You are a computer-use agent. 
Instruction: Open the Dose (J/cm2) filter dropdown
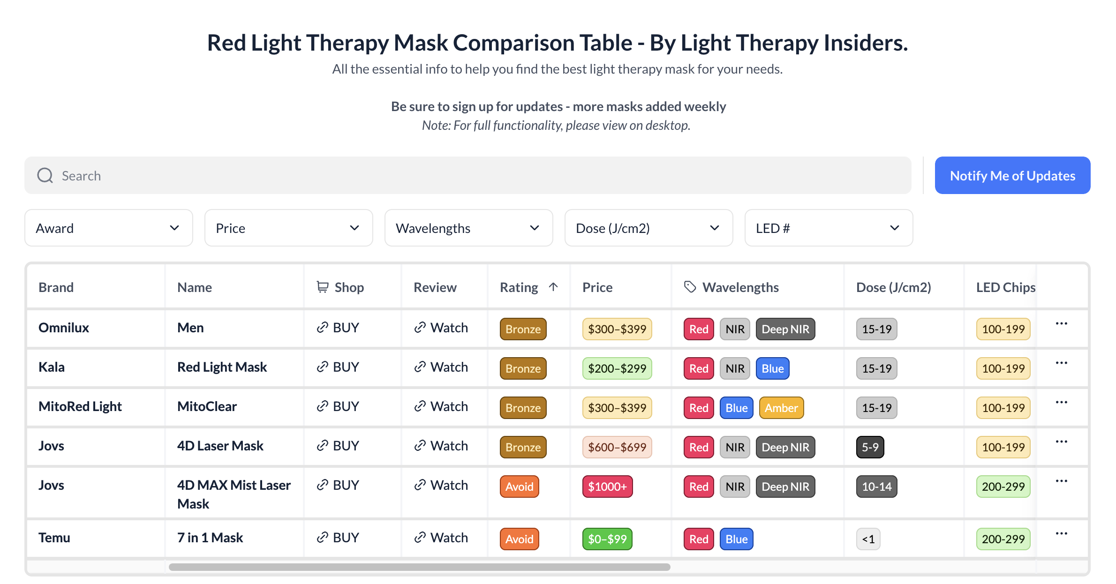coord(649,228)
